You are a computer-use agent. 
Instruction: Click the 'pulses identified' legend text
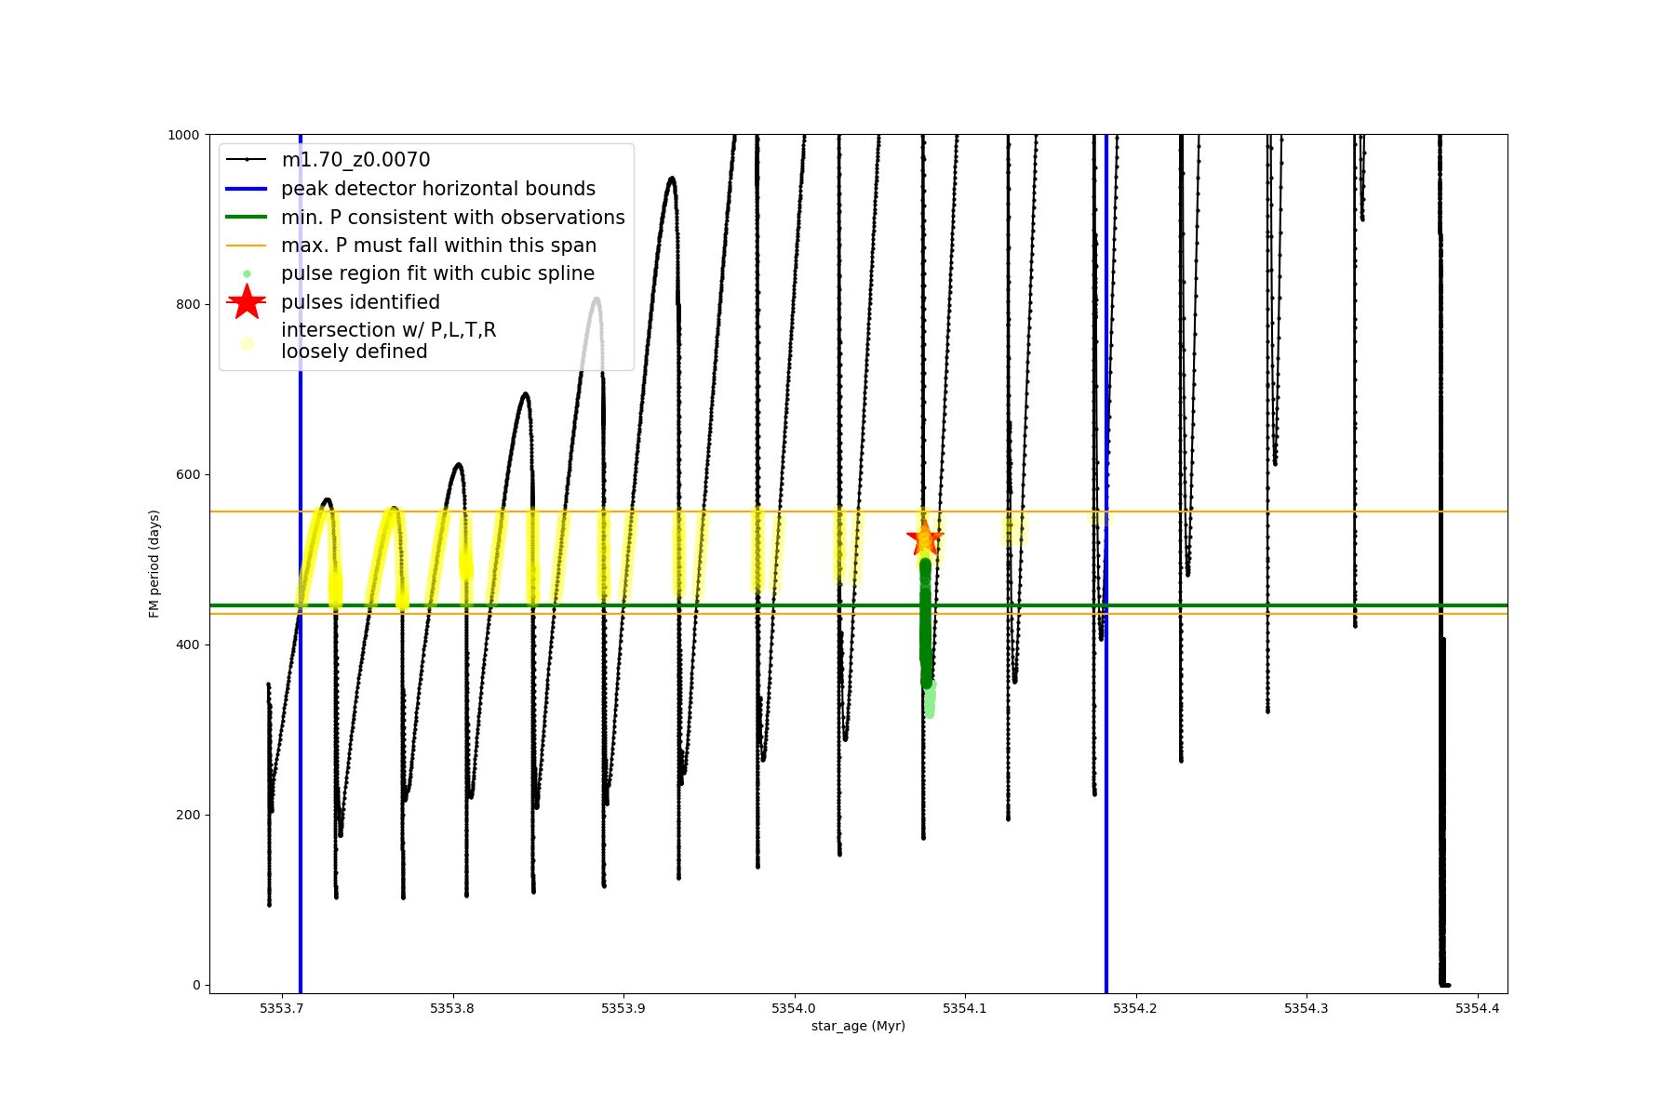(360, 302)
